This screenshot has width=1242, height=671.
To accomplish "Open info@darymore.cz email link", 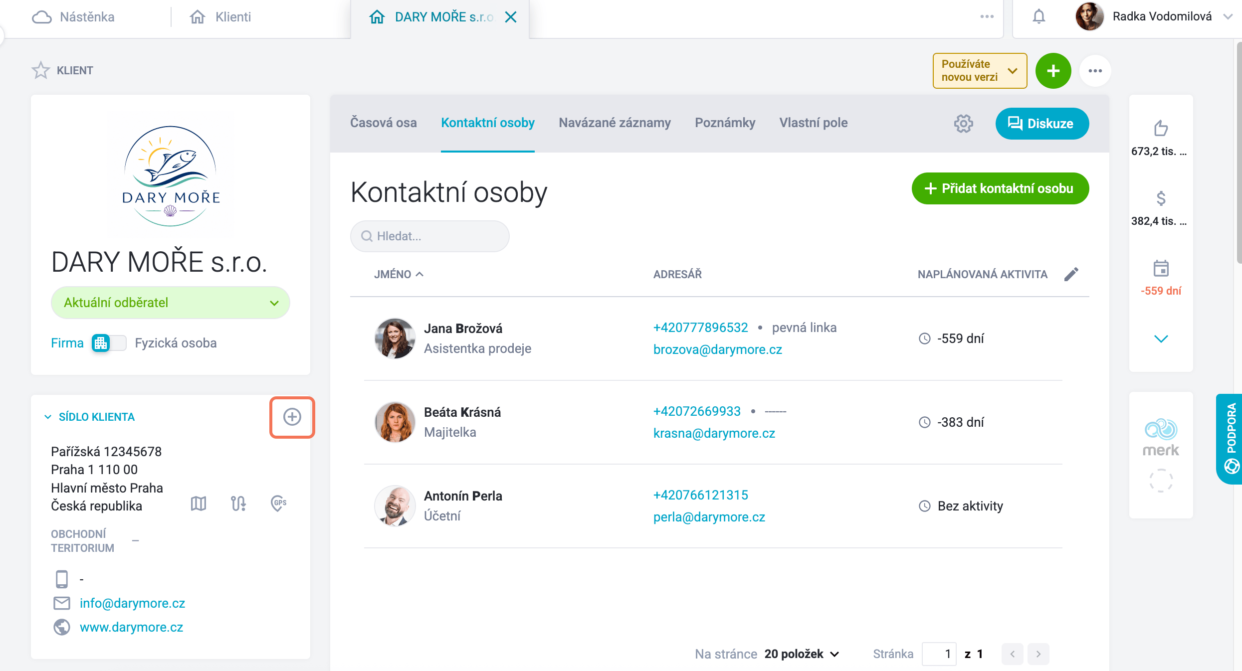I will 132,603.
